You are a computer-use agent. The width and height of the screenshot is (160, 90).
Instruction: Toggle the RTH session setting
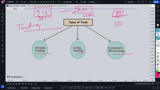pos(153,84)
